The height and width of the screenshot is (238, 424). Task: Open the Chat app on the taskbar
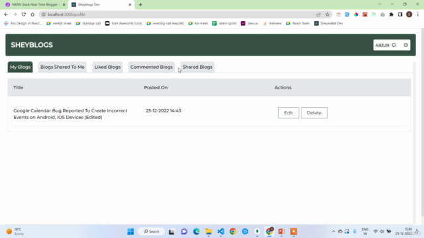point(184,231)
